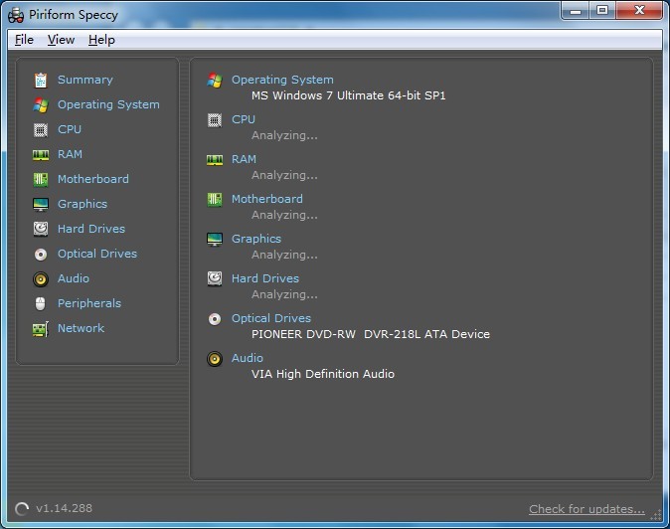Click the CPU chip icon in sidebar

tap(41, 129)
